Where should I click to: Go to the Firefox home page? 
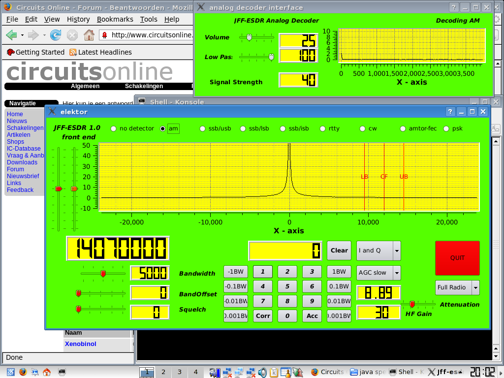coord(89,35)
